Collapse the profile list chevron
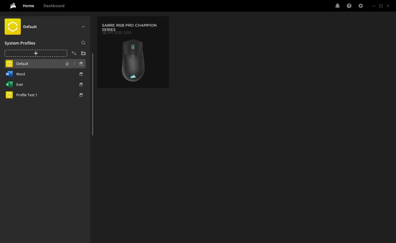Screen dimensions: 396x243 point(83,27)
